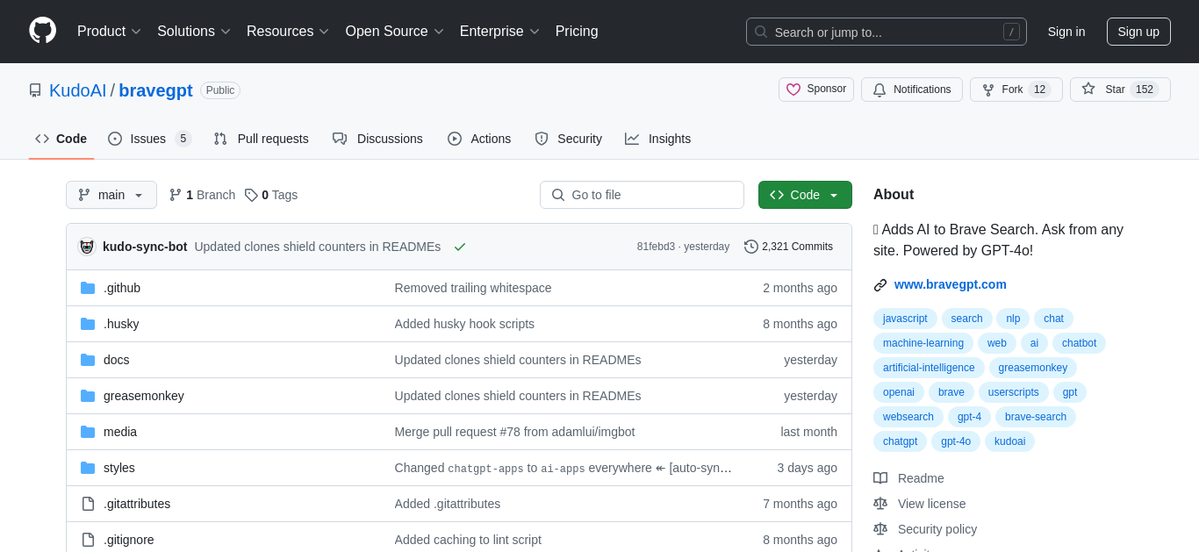Select the brave-search topic tag
The width and height of the screenshot is (1199, 552).
[1036, 417]
